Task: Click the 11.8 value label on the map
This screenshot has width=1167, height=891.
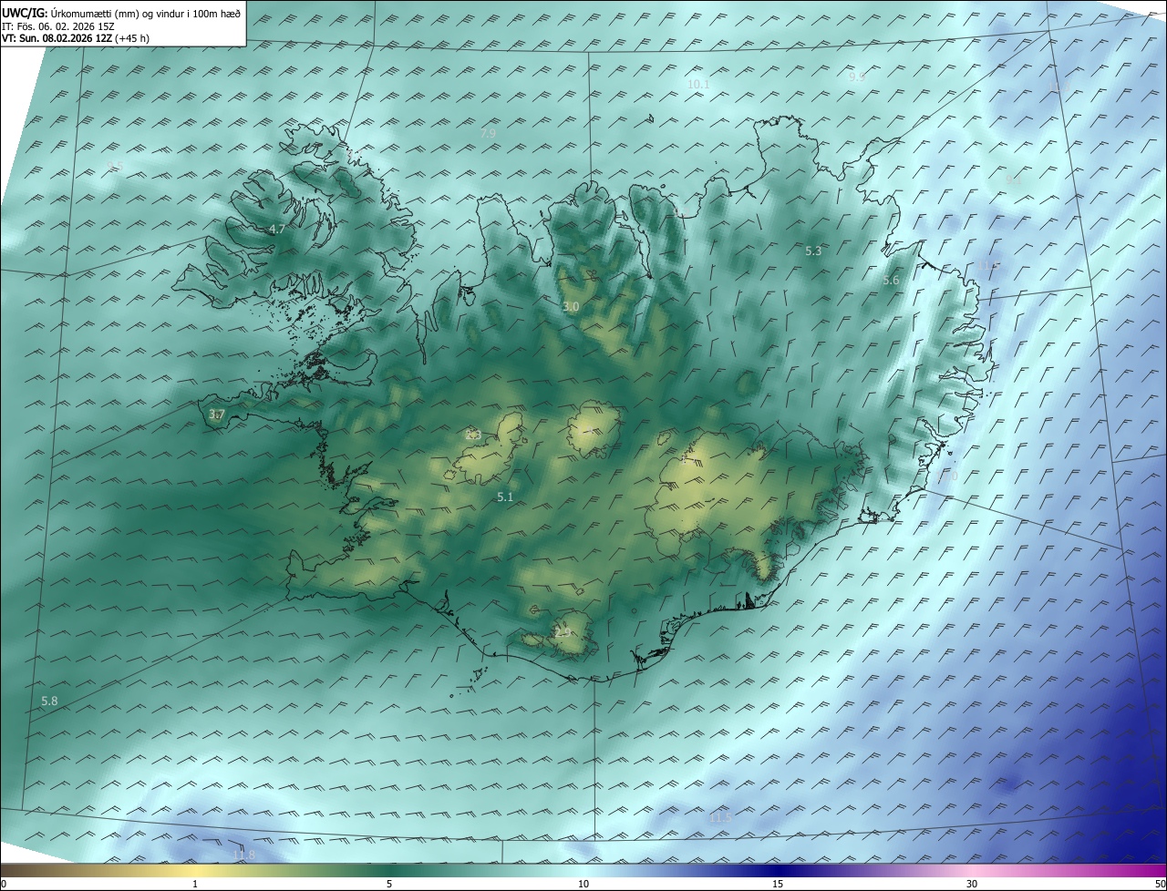Action: tap(244, 855)
